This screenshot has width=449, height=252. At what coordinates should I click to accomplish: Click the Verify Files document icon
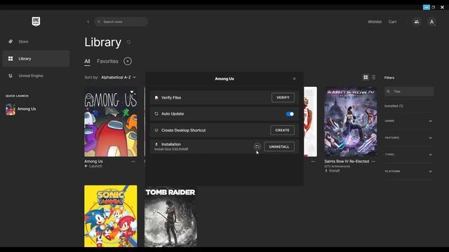coord(156,98)
